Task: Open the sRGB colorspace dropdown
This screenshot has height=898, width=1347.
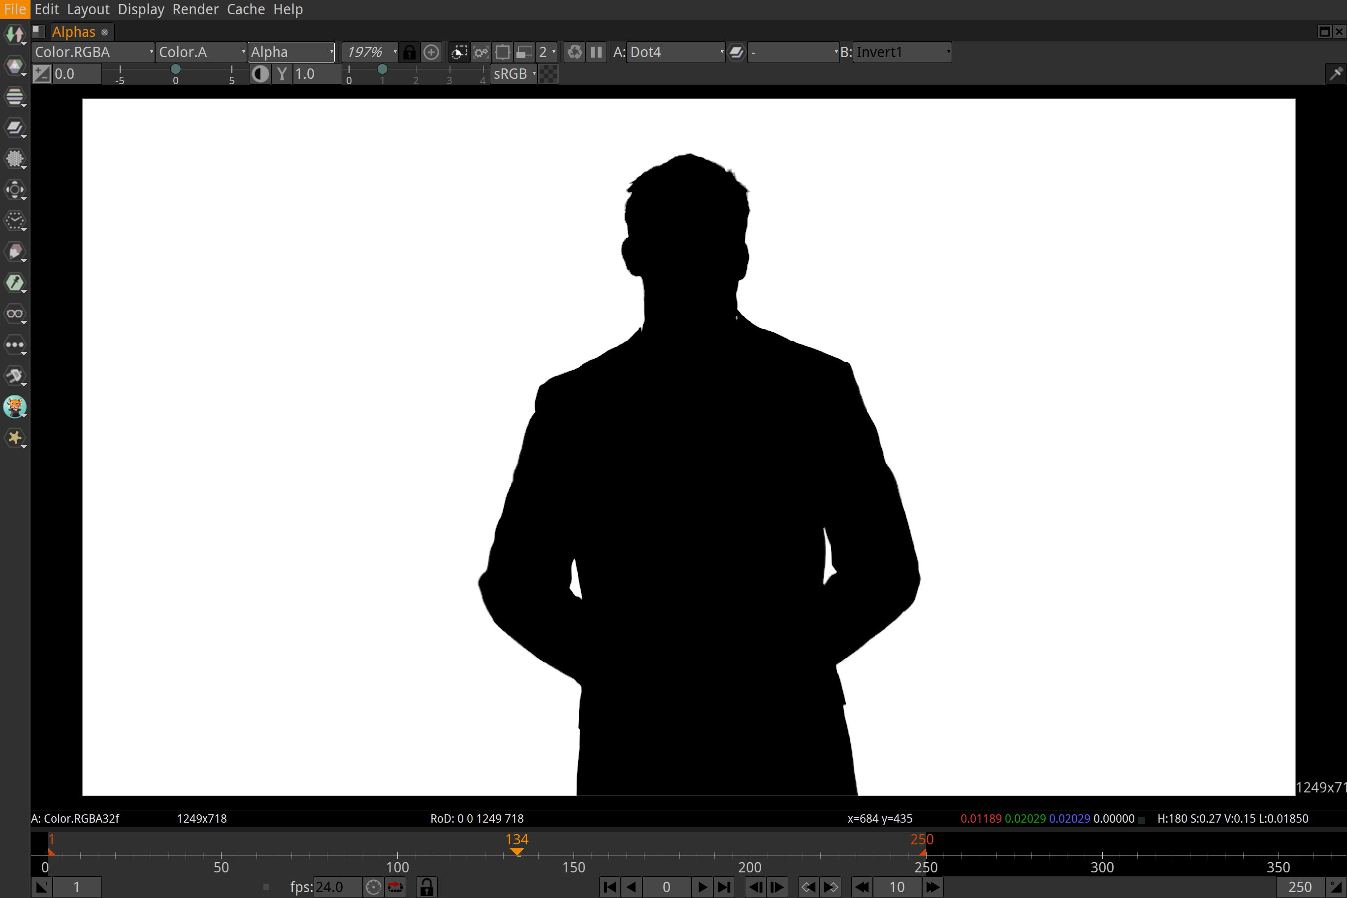Action: point(513,74)
